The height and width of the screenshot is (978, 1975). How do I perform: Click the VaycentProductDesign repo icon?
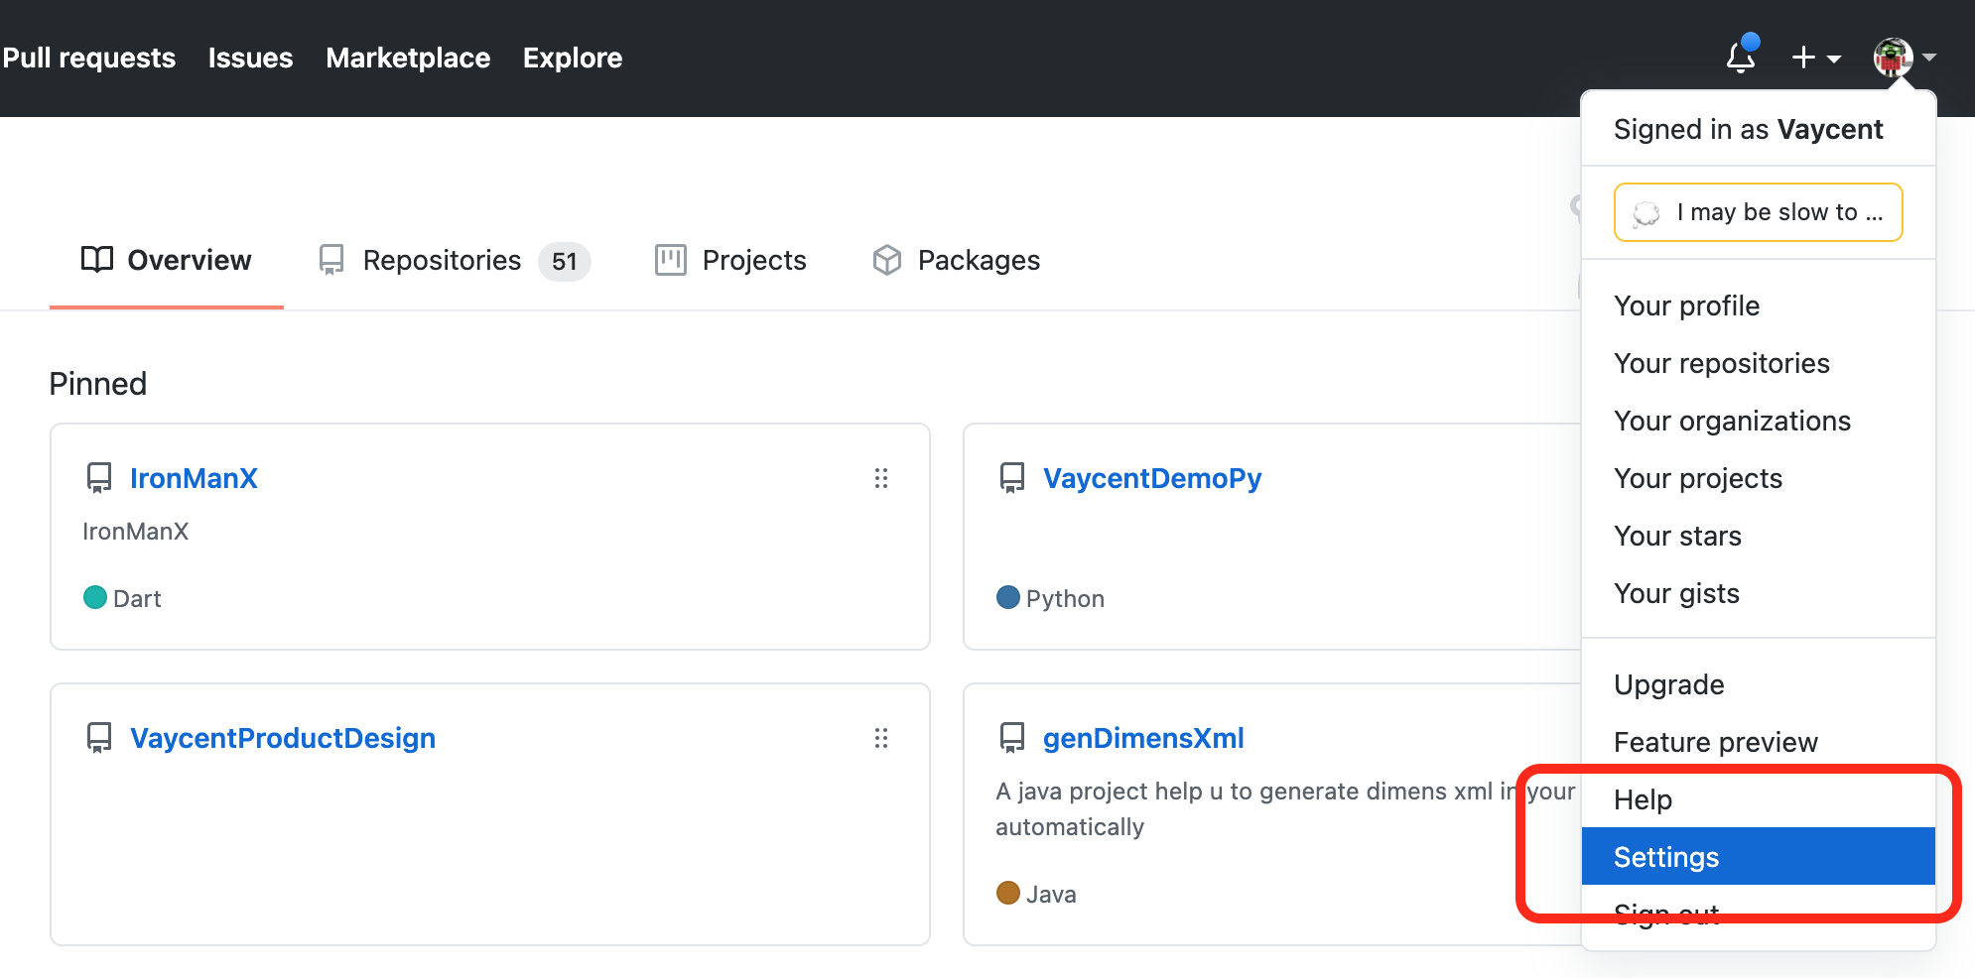tap(99, 738)
